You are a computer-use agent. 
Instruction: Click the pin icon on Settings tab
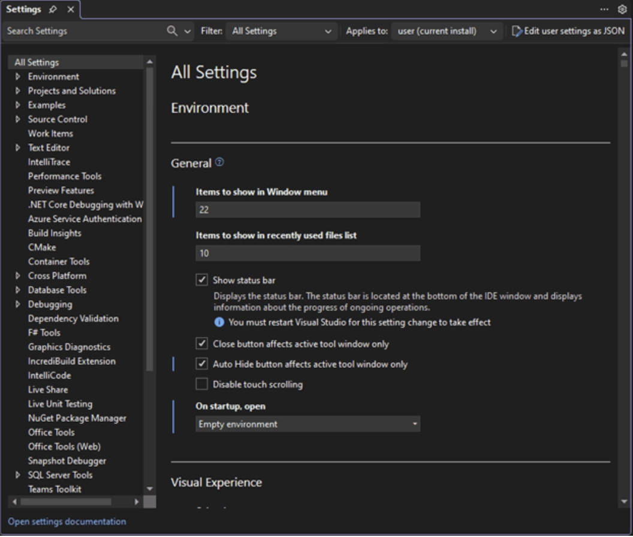[53, 10]
